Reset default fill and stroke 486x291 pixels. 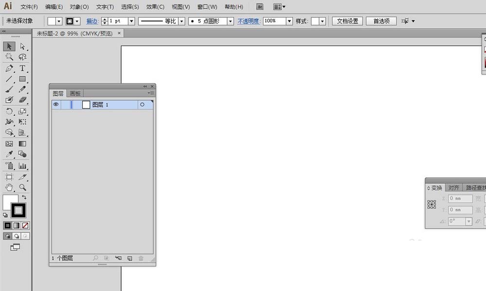[x=5, y=215]
